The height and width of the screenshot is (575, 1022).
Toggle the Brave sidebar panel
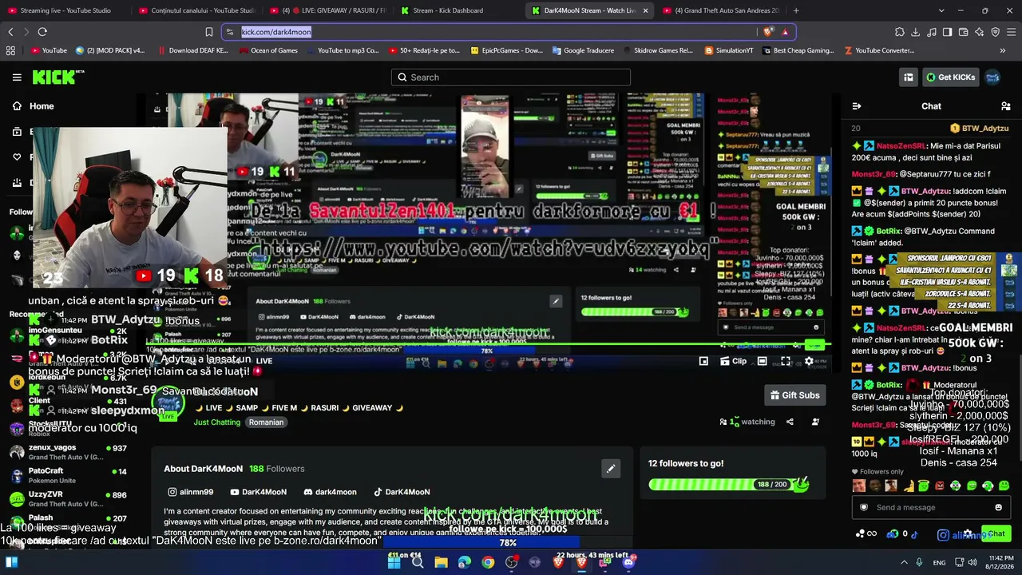tap(948, 32)
